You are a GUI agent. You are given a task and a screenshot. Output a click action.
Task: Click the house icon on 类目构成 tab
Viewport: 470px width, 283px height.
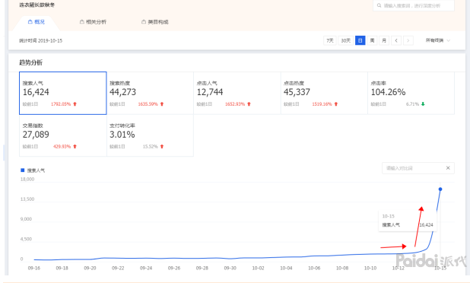coord(144,21)
